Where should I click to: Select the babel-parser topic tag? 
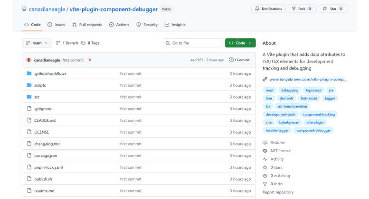click(x=289, y=122)
